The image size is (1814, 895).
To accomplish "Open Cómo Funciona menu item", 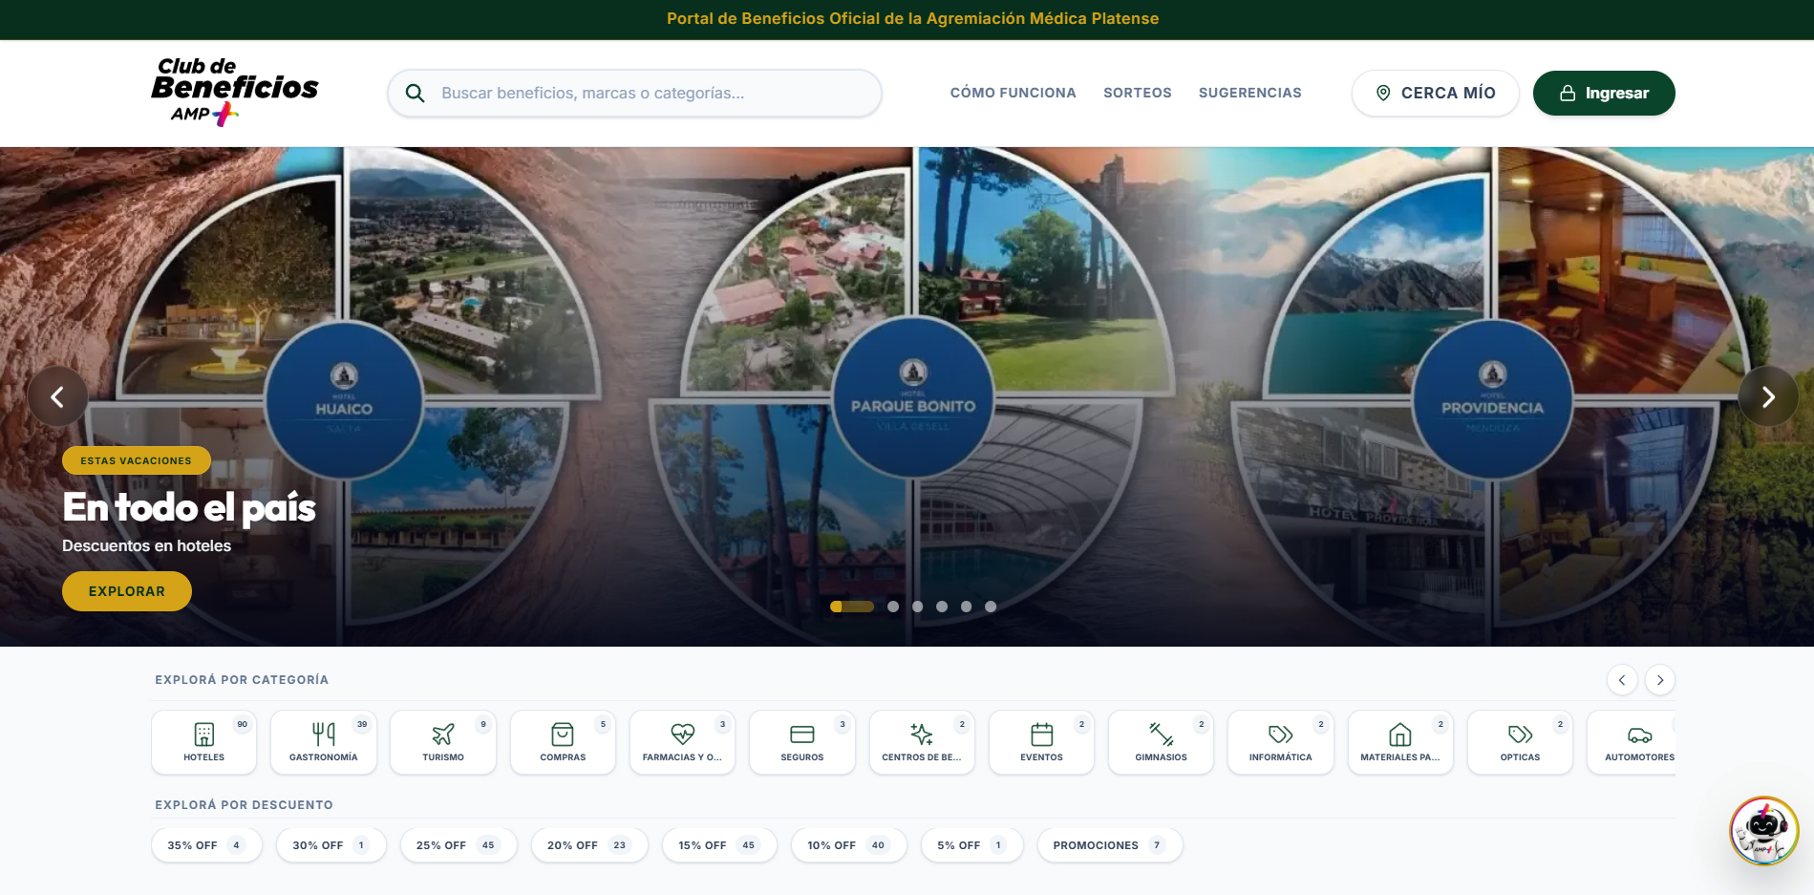I will pos(1013,93).
